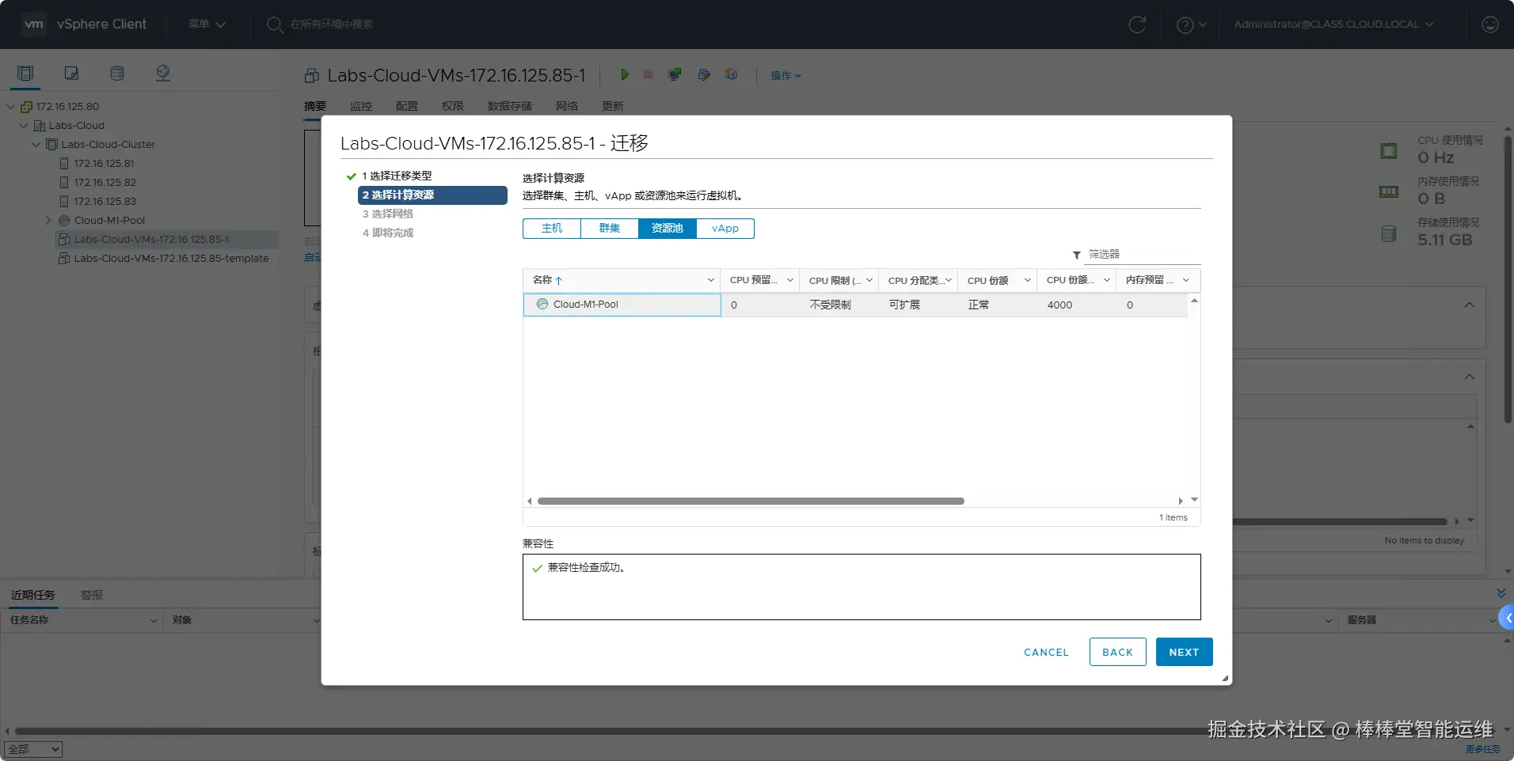Switch to the 近期任务 tab
Screen dimensions: 1514x761
point(33,595)
